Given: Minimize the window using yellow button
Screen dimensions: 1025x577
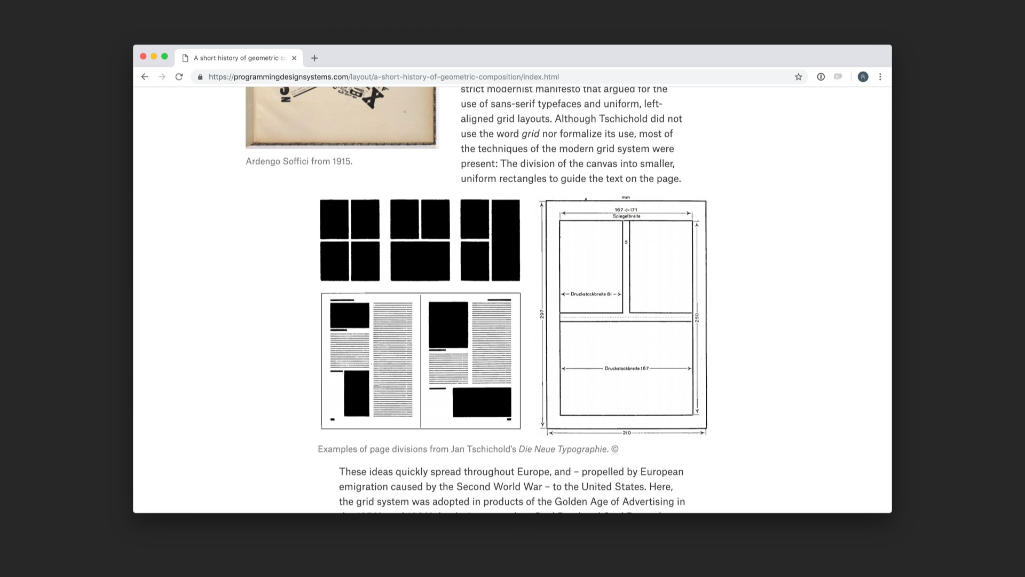Looking at the screenshot, I should (154, 57).
